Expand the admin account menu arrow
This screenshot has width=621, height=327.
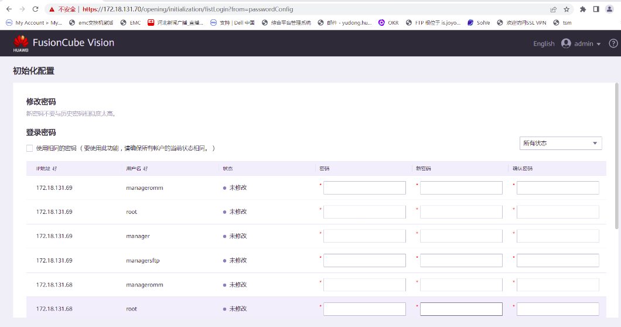599,44
